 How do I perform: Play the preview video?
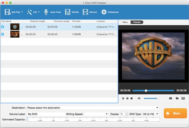[x=123, y=98]
